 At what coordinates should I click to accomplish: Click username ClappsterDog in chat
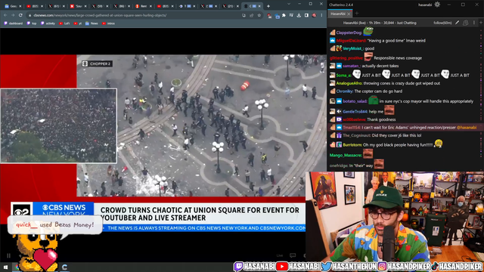(349, 32)
